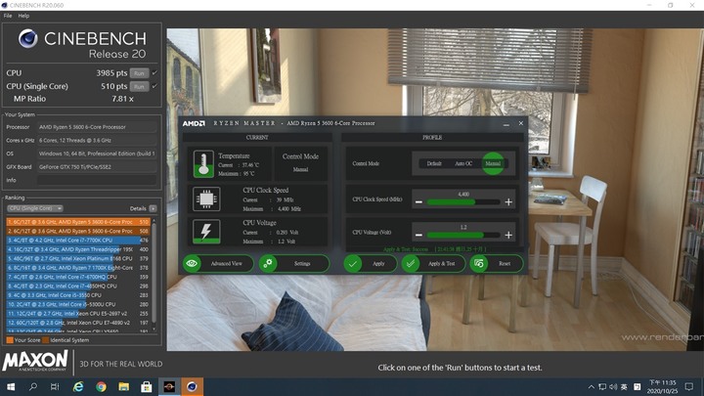The height and width of the screenshot is (396, 704).
Task: Click Apply in Ryzen Master
Action: [371, 264]
